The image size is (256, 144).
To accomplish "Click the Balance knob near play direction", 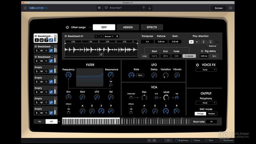I will (x=217, y=42).
